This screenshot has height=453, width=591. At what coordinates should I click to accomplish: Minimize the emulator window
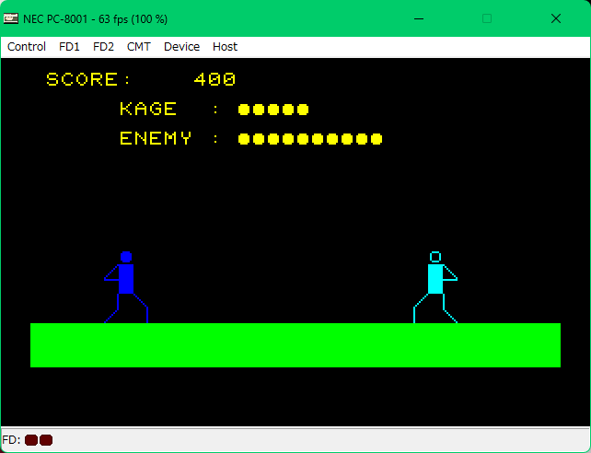[418, 18]
